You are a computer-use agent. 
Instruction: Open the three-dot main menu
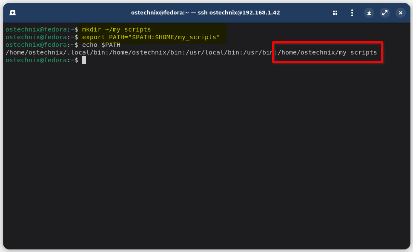[352, 13]
